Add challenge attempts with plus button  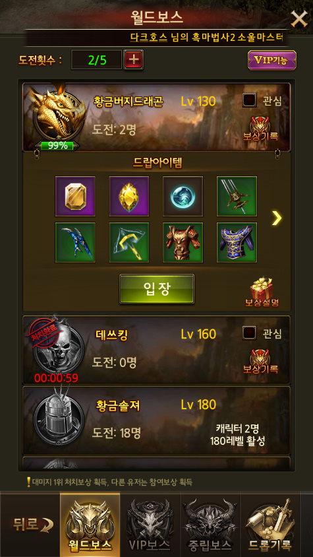[x=134, y=59]
